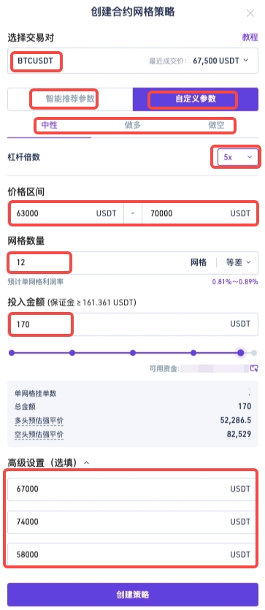Open the 教程 tutorial link
This screenshot has height=610, width=265.
pyautogui.click(x=250, y=37)
